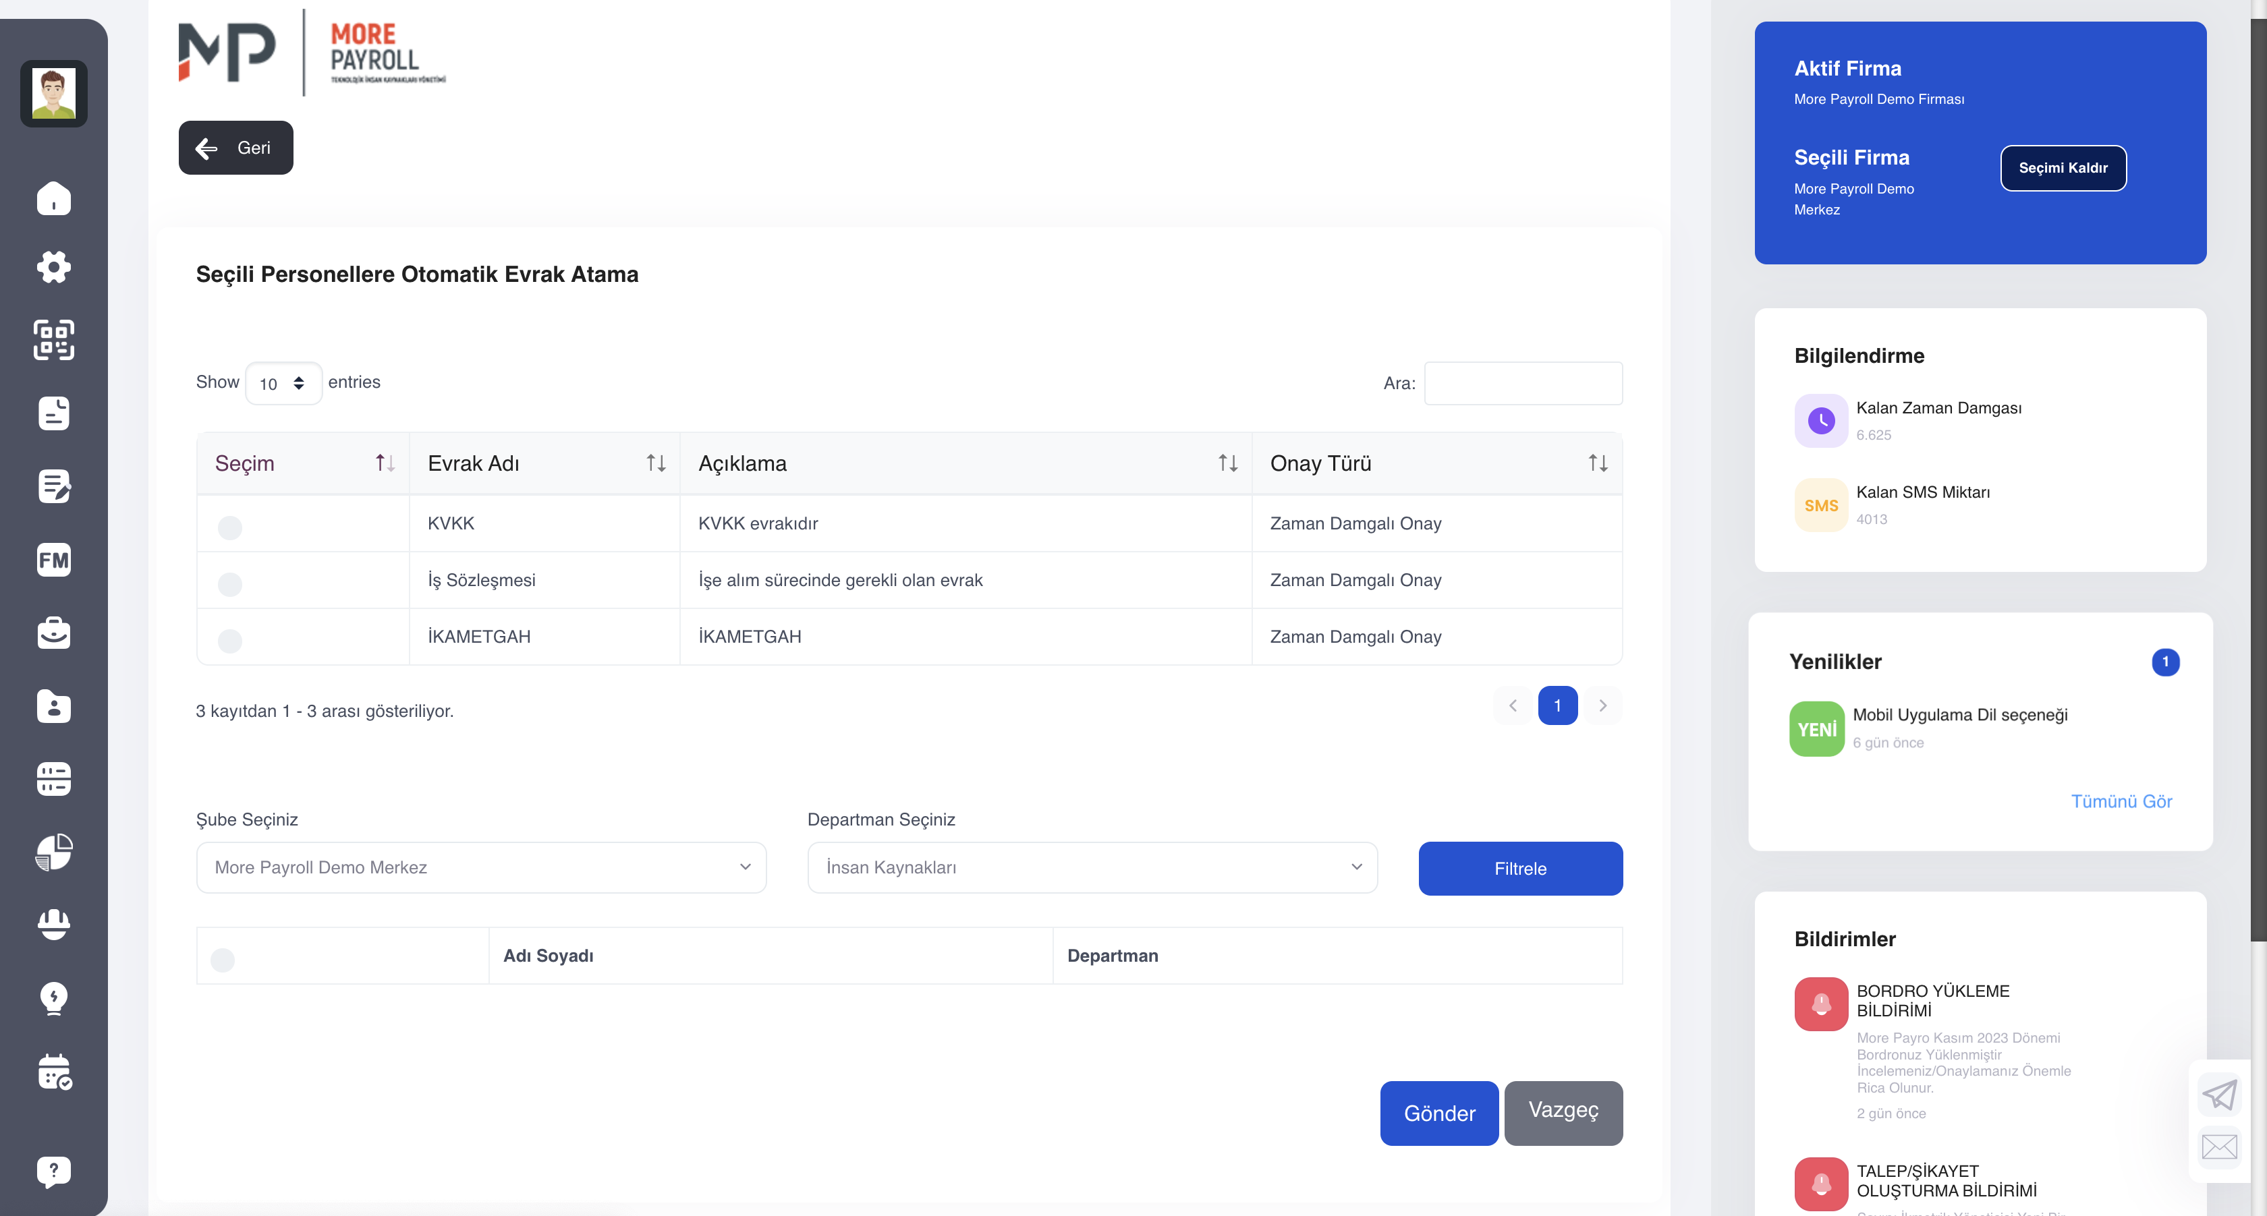2267x1216 pixels.
Task: Open the briefcase icon in sidebar
Action: tap(54, 633)
